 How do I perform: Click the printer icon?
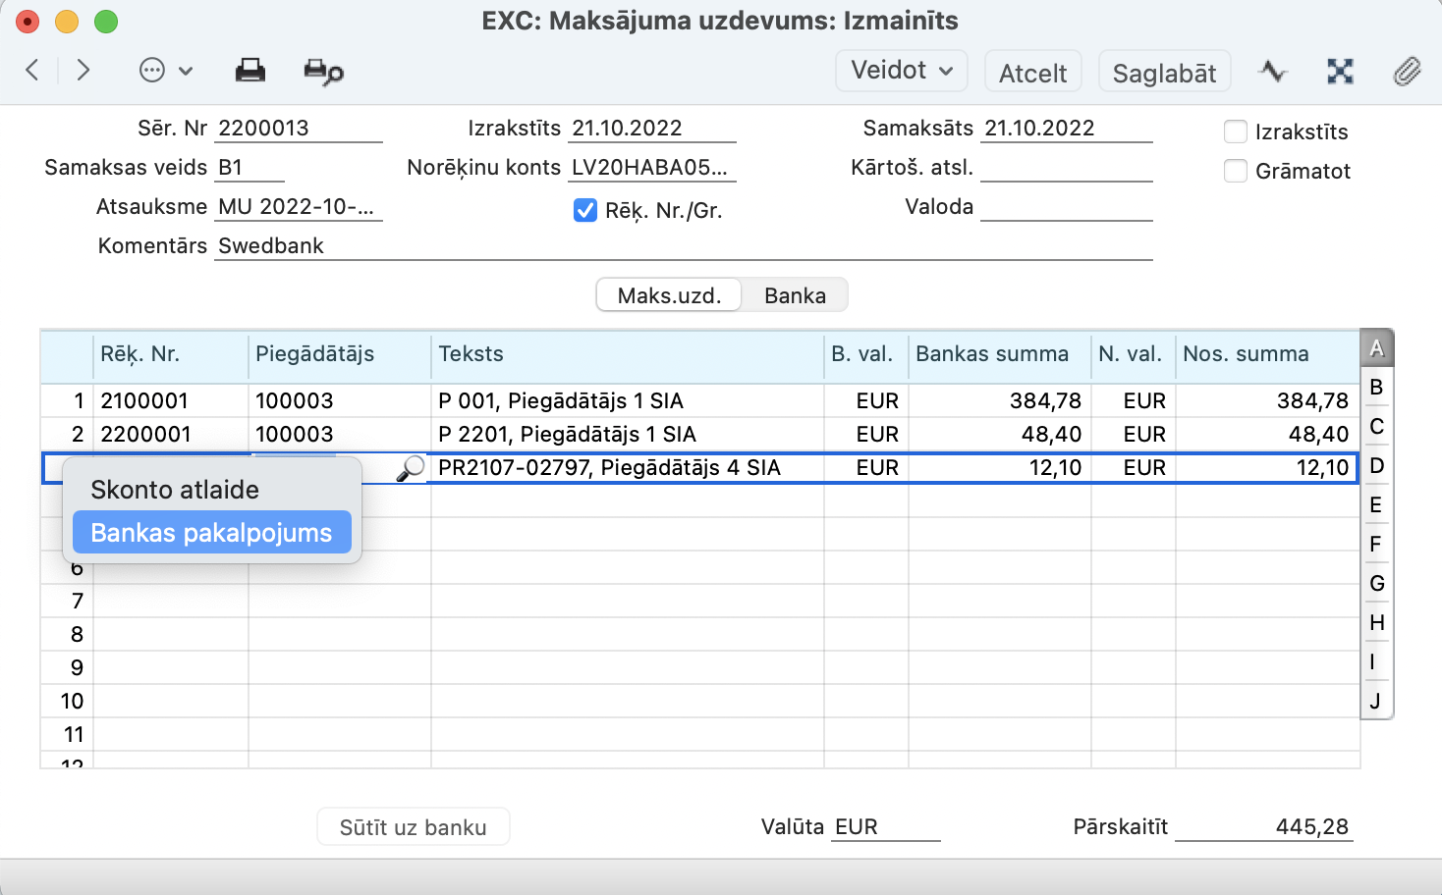(x=250, y=71)
